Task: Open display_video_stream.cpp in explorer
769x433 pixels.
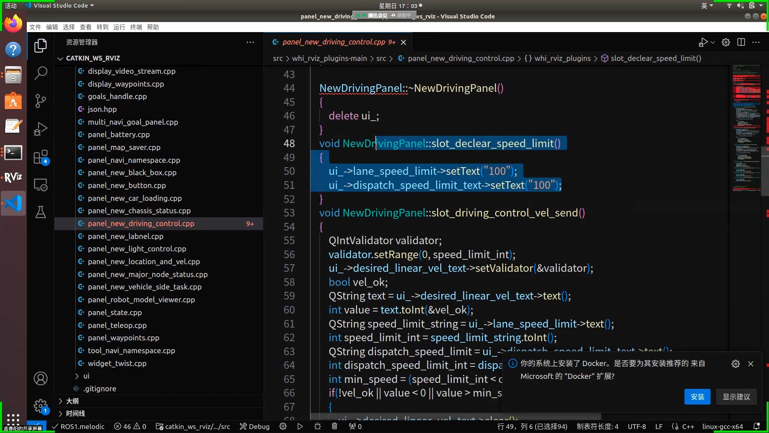Action: click(131, 71)
